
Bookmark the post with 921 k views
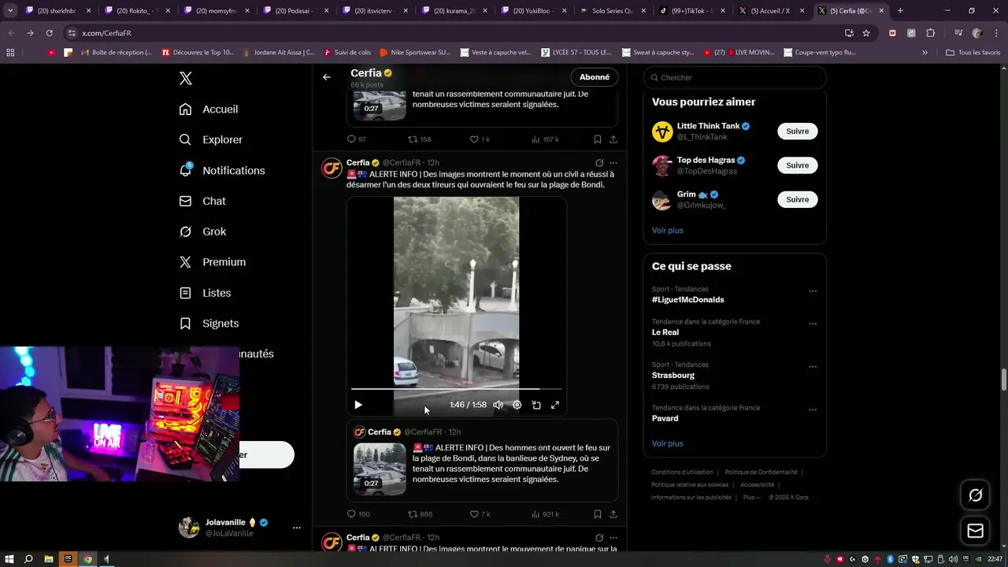[598, 514]
